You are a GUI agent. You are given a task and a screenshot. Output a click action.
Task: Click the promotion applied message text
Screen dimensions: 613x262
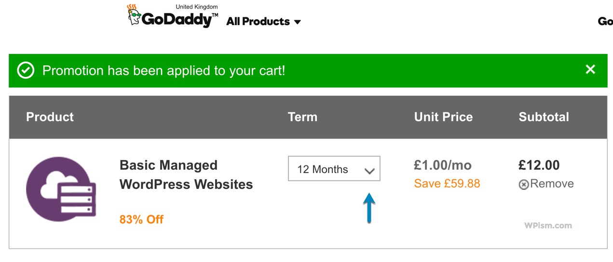tap(163, 71)
